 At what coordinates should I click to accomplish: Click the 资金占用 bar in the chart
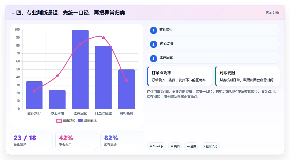click(57, 100)
